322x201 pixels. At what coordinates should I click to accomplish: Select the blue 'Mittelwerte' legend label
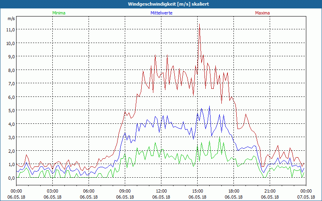pyautogui.click(x=161, y=13)
